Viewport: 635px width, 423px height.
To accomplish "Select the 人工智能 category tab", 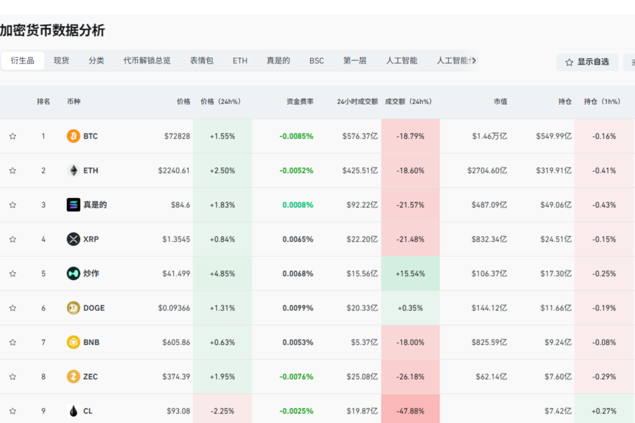I will 401,61.
